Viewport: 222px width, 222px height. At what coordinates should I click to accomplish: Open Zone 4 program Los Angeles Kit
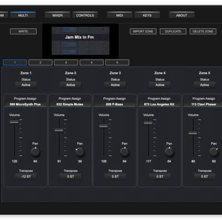tap(159, 104)
